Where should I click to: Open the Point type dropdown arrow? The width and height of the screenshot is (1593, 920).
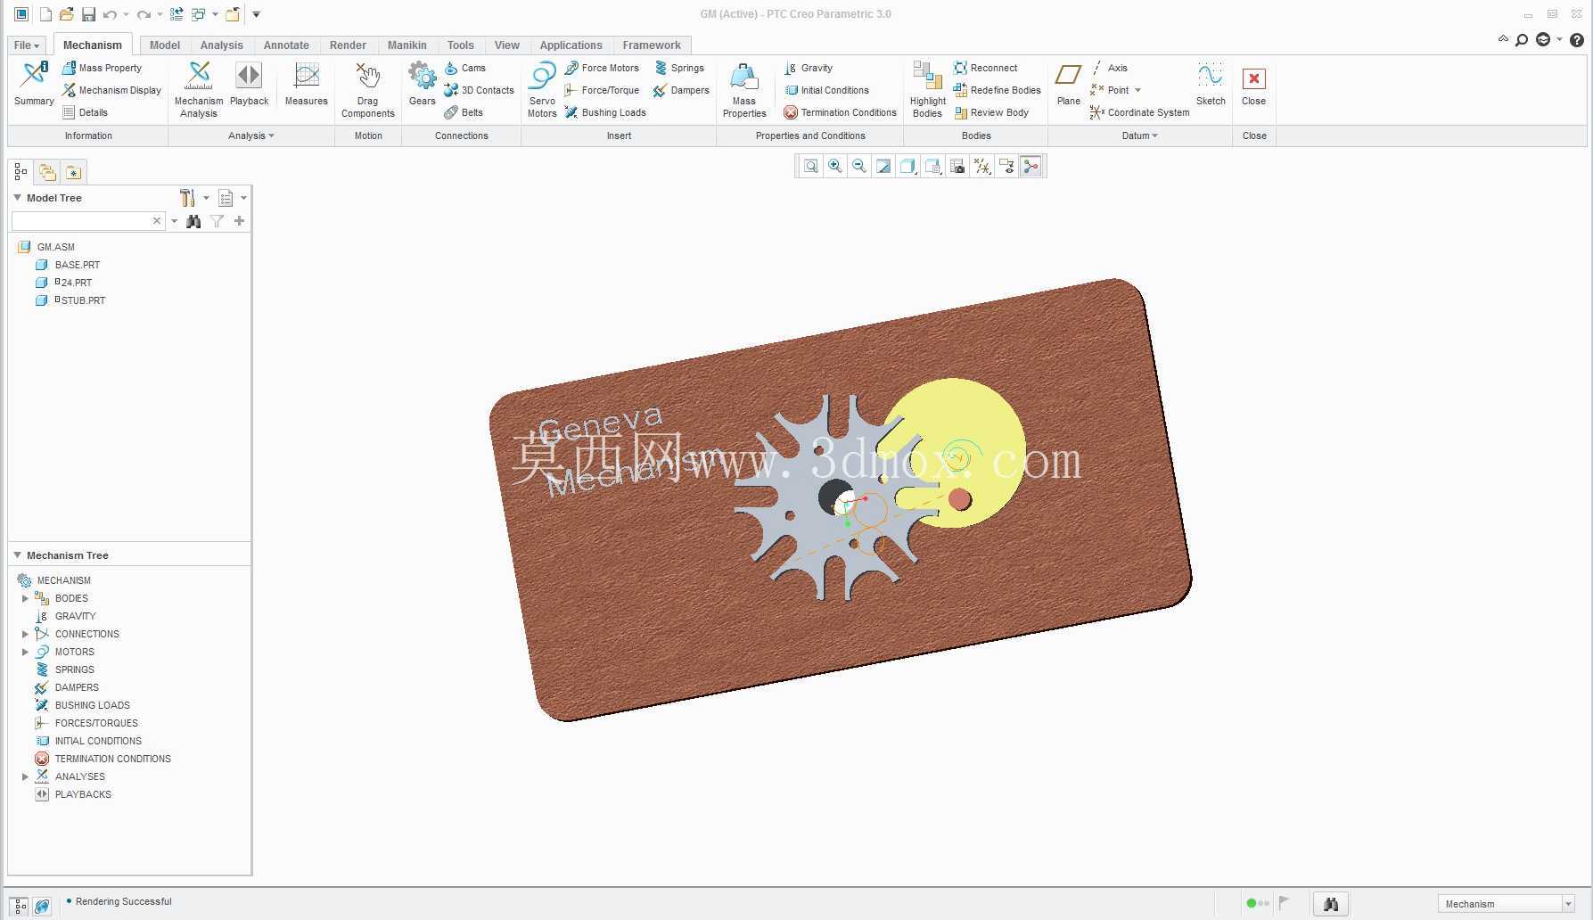pos(1137,90)
